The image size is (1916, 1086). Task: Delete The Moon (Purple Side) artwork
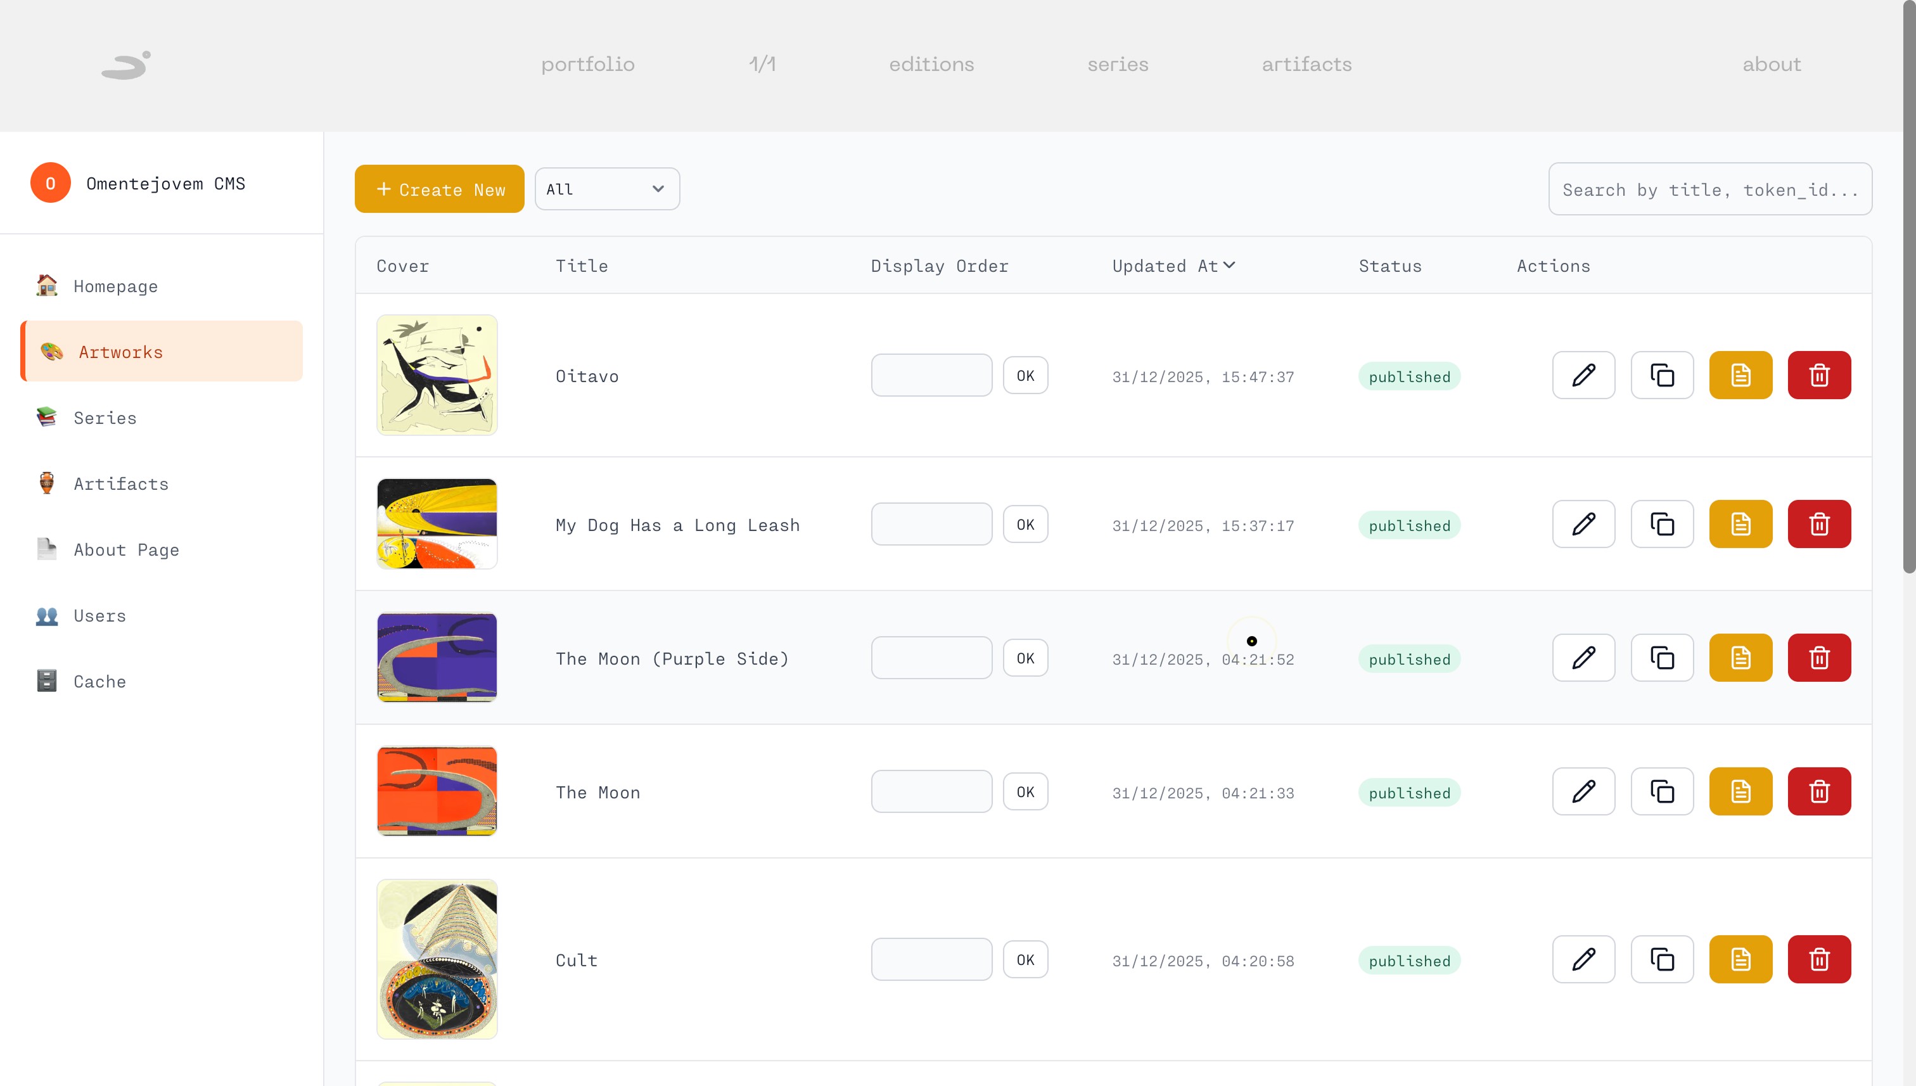(1819, 658)
